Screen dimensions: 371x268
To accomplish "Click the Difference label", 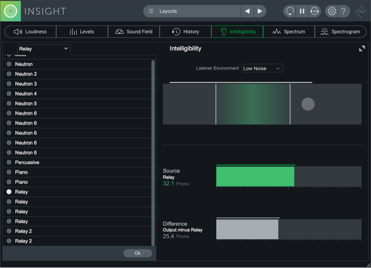I will (x=175, y=224).
